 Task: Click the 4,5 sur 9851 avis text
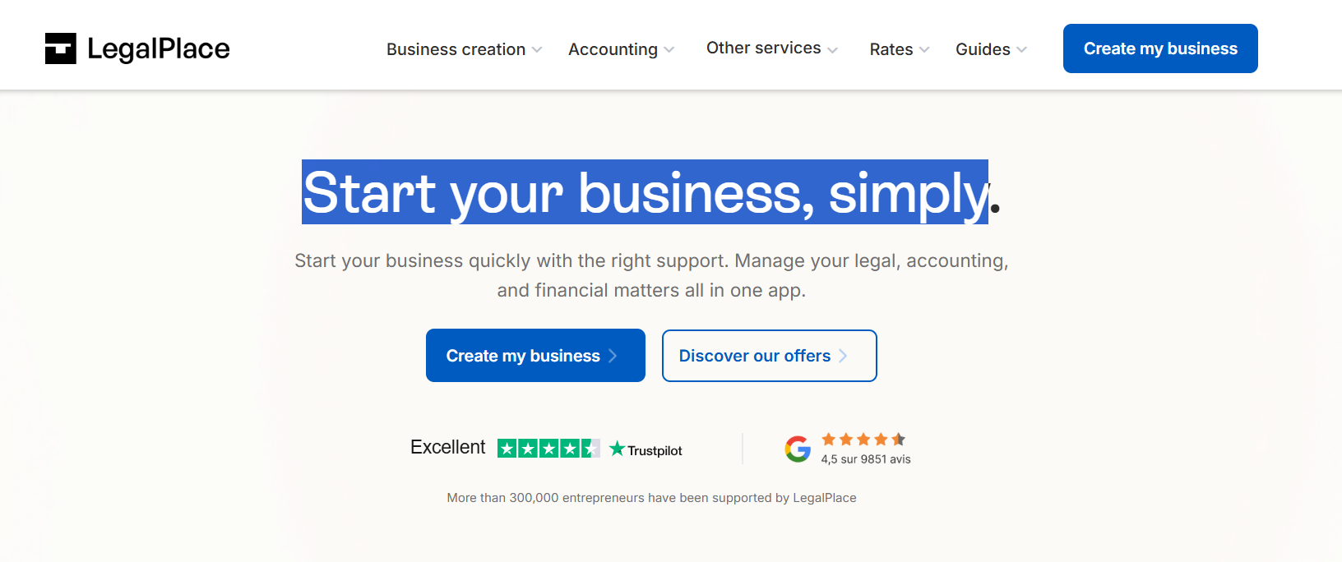(x=866, y=459)
